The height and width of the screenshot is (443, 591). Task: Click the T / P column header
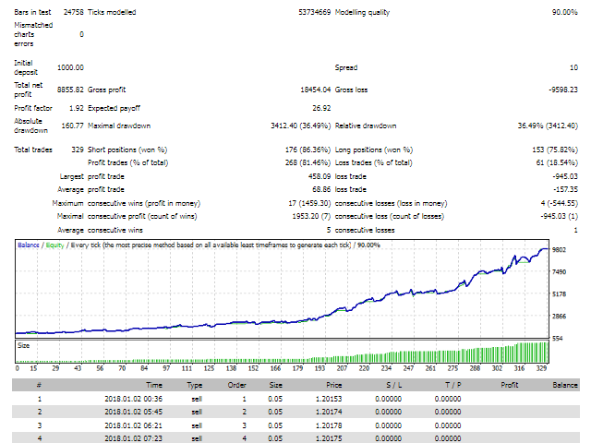coord(453,385)
